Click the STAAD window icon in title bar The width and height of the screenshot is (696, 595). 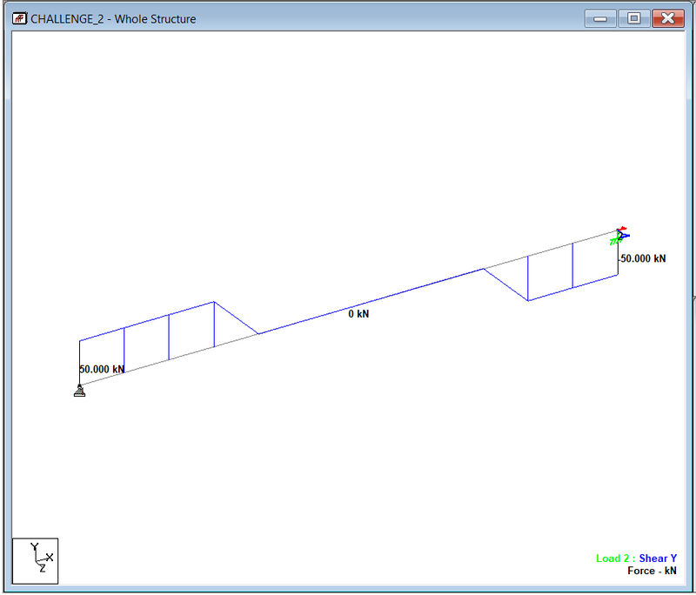(19, 18)
